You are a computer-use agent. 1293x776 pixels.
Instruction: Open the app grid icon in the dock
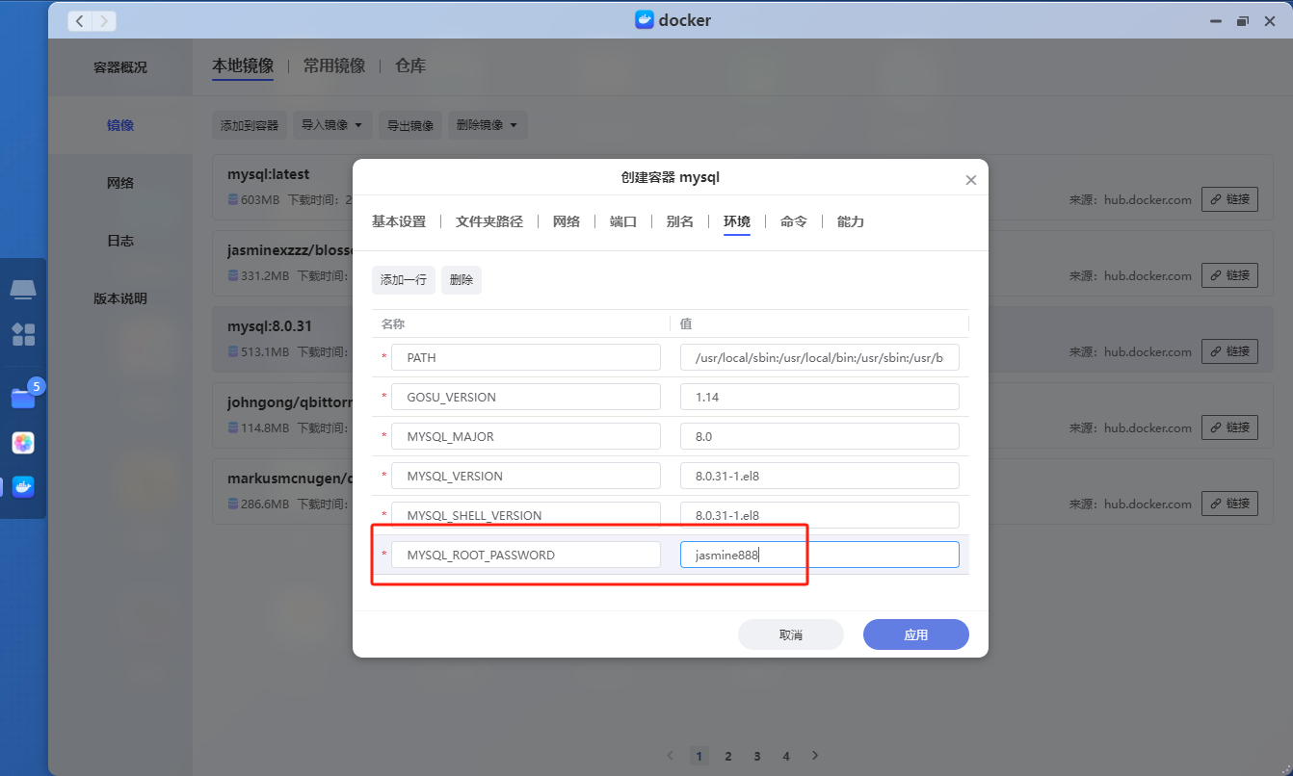click(x=23, y=334)
